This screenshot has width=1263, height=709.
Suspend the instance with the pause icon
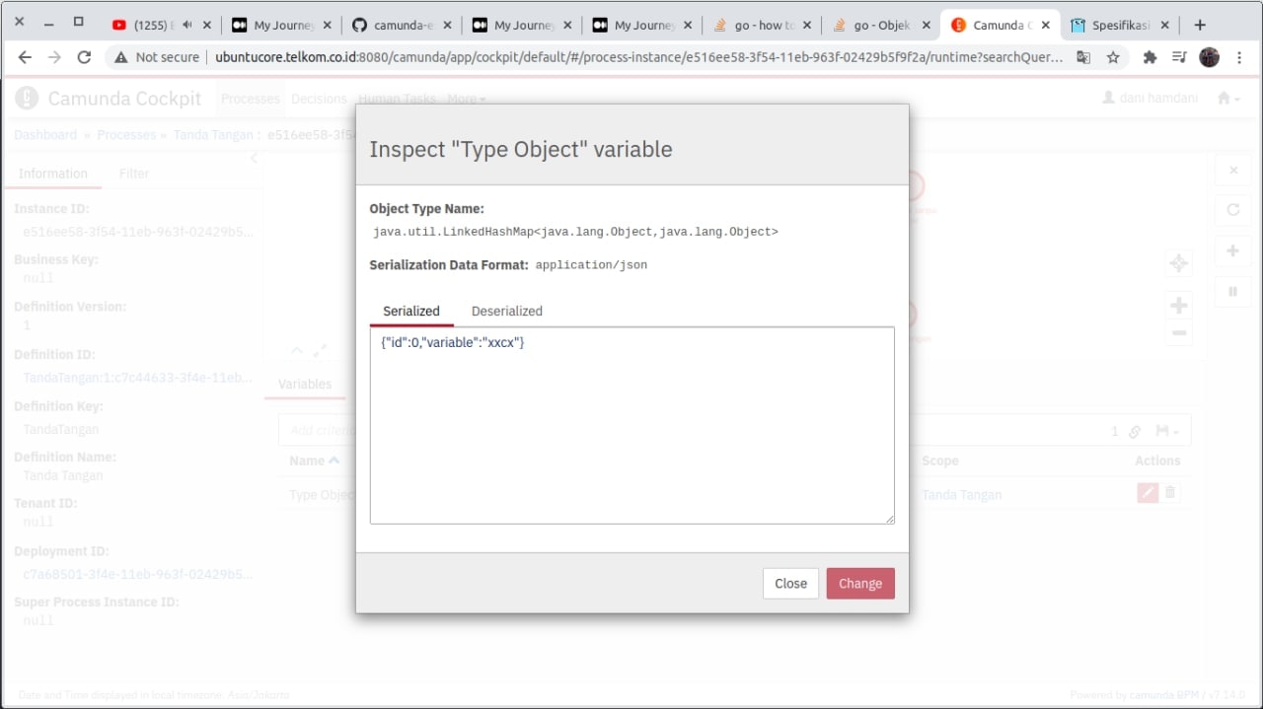point(1232,291)
